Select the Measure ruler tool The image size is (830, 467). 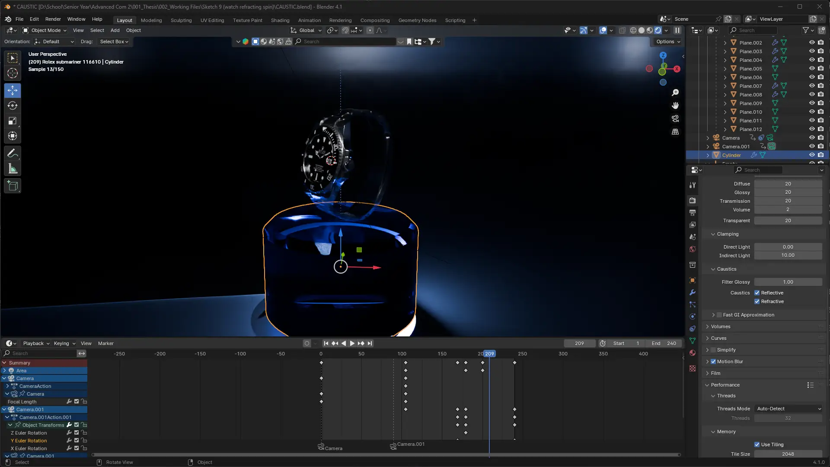pos(13,169)
